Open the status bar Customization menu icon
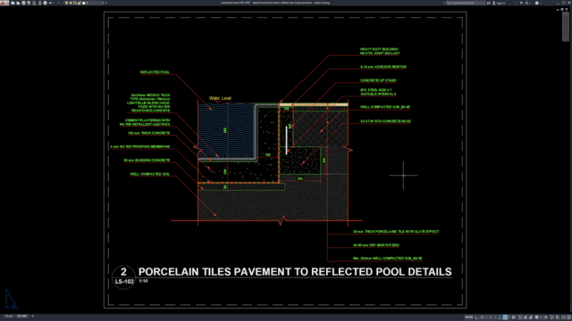Image resolution: width=572 pixels, height=321 pixels. (x=569, y=317)
